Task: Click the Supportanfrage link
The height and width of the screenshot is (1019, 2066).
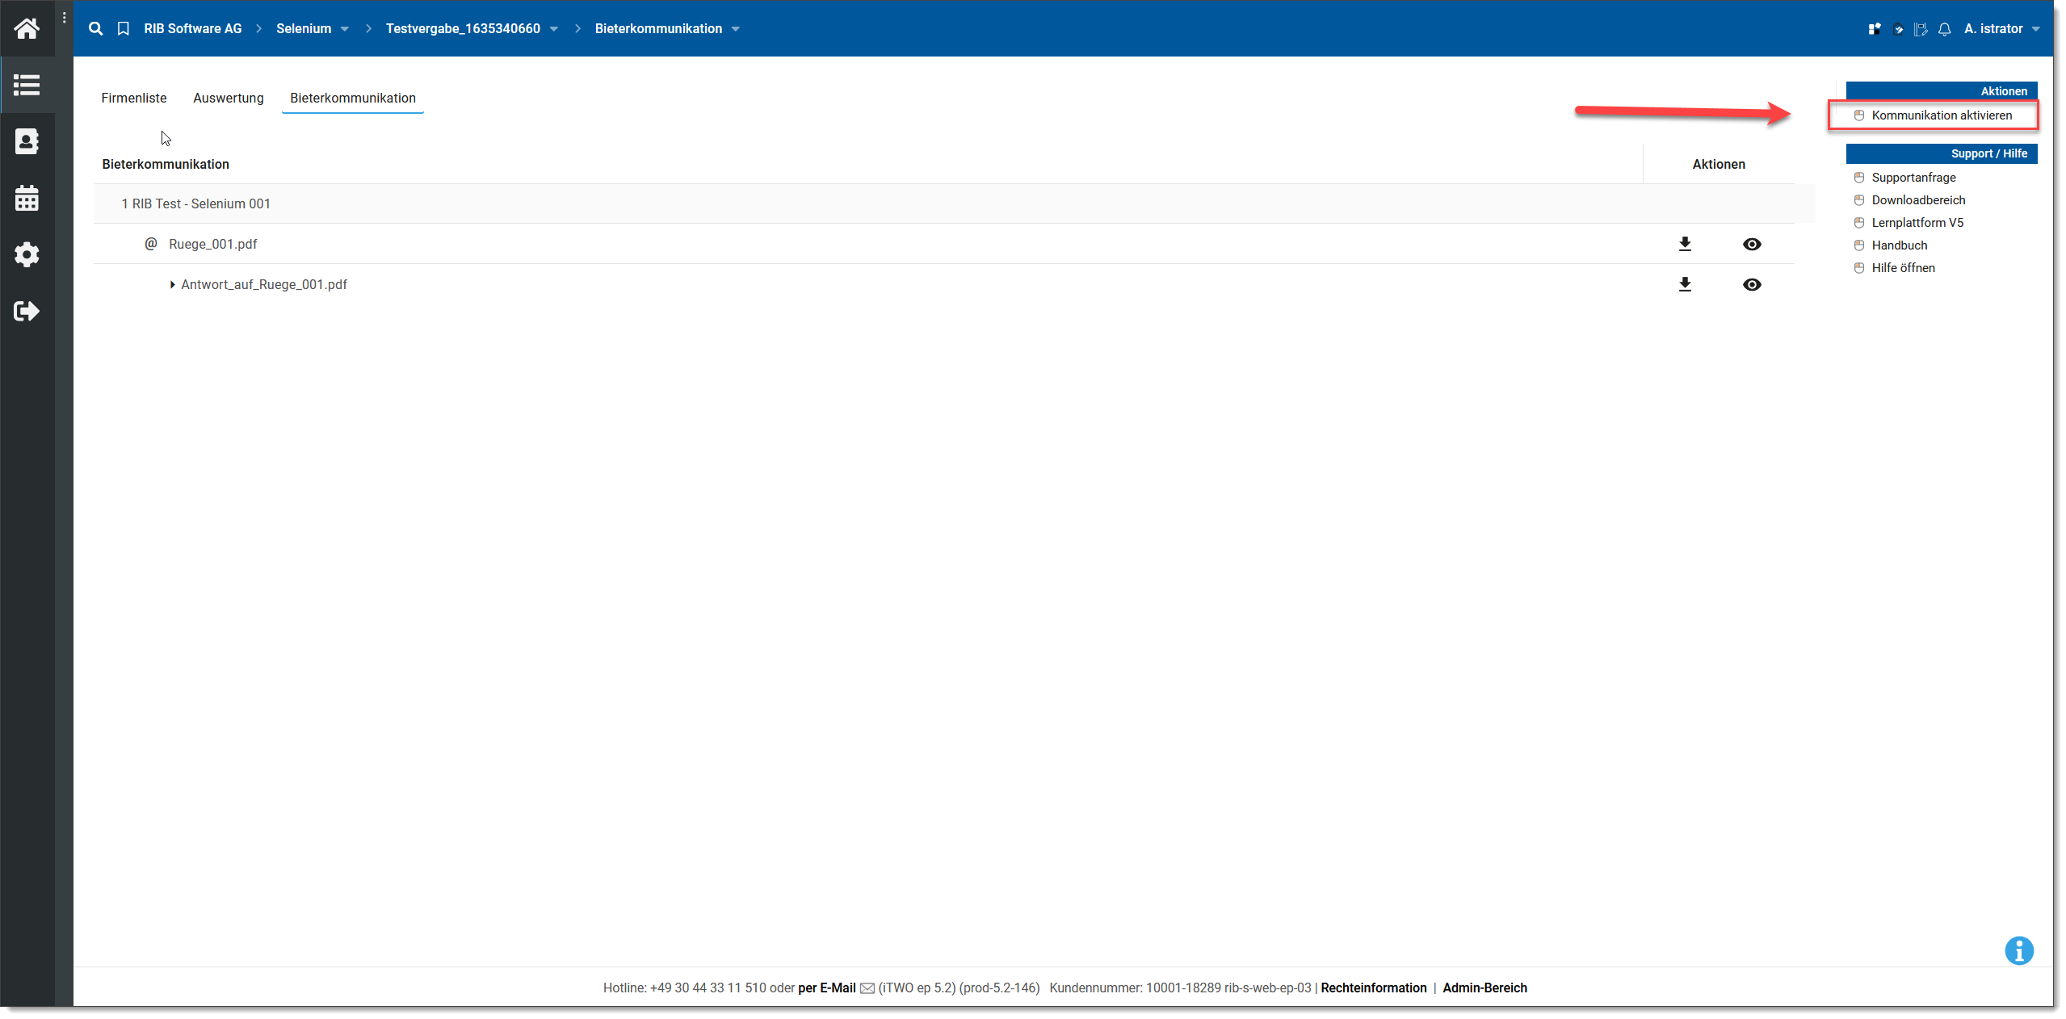Action: tap(1913, 178)
